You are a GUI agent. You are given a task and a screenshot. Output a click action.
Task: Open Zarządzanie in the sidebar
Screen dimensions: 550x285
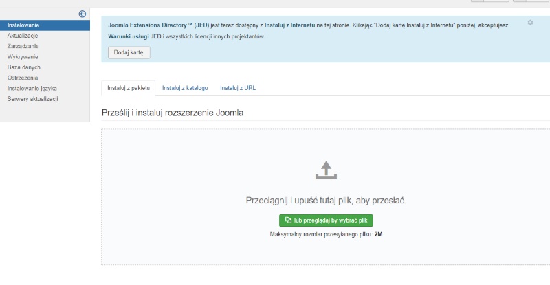[23, 46]
